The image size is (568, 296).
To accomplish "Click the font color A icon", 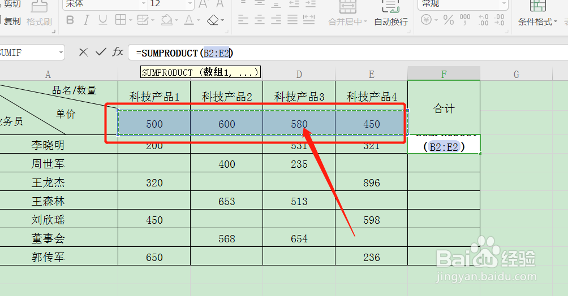I will [x=189, y=20].
